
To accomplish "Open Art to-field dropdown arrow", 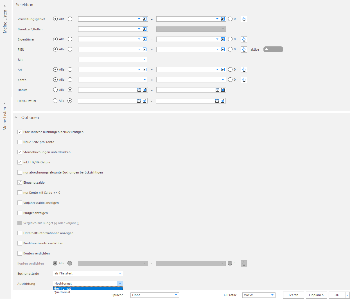I will pyautogui.click(x=217, y=70).
